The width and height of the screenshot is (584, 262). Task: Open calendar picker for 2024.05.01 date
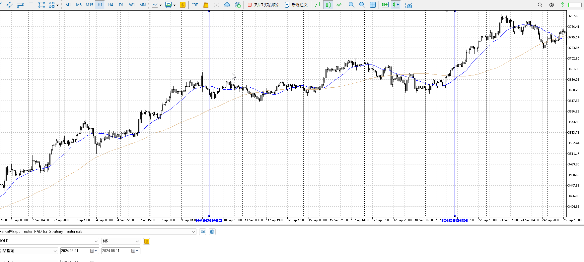tap(92, 251)
